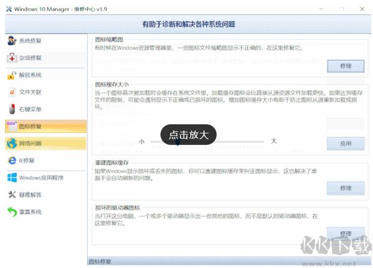Click the 解锁系统 padlock icon
Screen dimensions: 373x268
click(12, 75)
